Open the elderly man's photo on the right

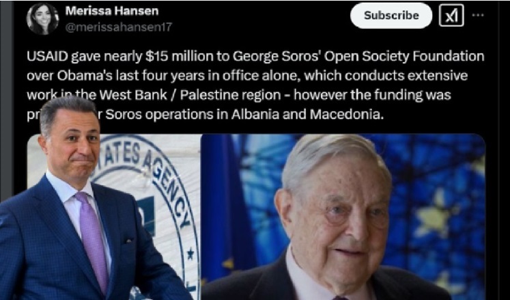pyautogui.click(x=343, y=217)
